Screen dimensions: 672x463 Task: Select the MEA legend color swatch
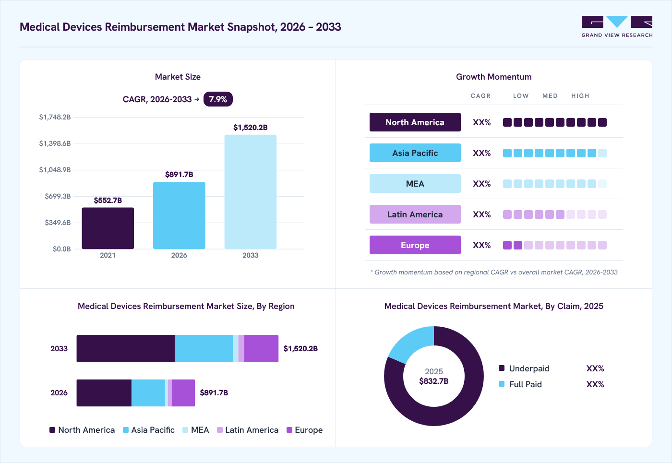point(185,430)
